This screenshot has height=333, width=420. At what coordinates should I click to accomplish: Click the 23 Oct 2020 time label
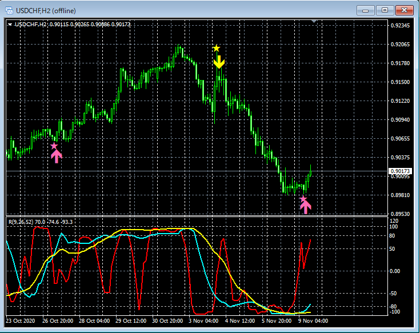click(x=21, y=320)
